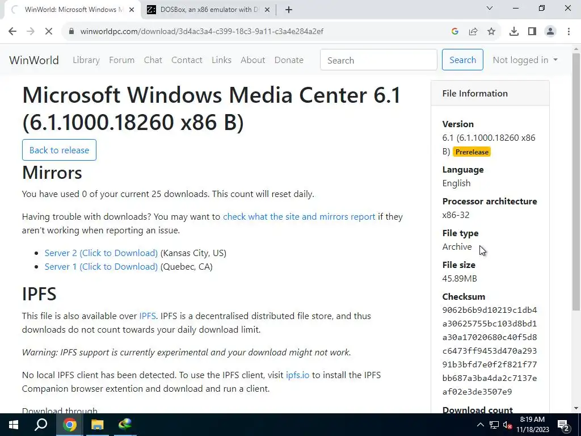This screenshot has width=581, height=436.
Task: Click the Search button
Action: 462,60
